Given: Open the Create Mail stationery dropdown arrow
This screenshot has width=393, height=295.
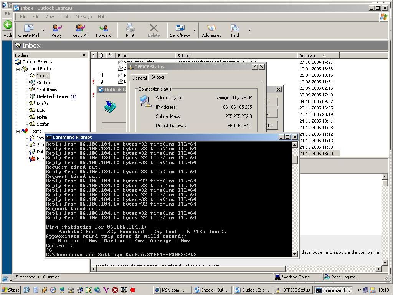Looking at the screenshot, I should coord(43,30).
